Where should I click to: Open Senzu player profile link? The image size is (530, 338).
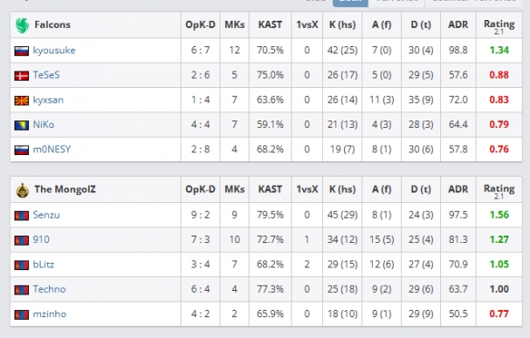pyautogui.click(x=46, y=215)
